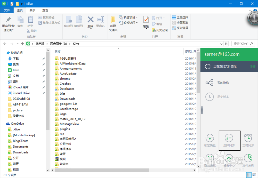Click the Paste icon in the ribbon
This screenshot has height=178, width=258.
point(30,20)
